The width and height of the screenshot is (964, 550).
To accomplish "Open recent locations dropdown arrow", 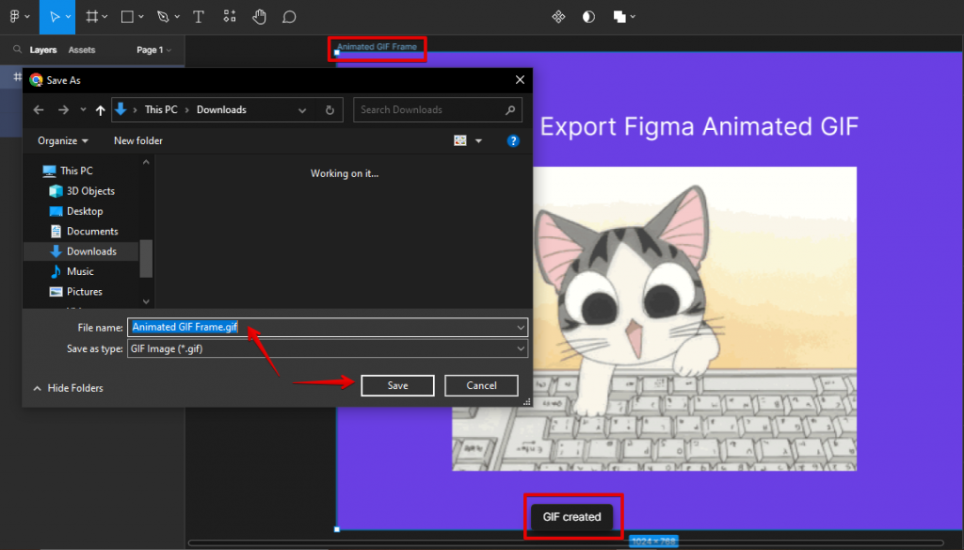I will click(83, 109).
